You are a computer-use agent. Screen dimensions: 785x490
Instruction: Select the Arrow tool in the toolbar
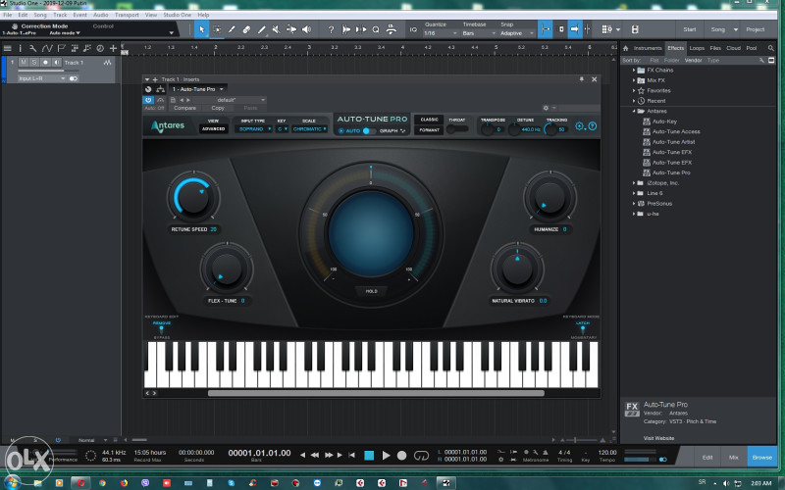(x=202, y=29)
